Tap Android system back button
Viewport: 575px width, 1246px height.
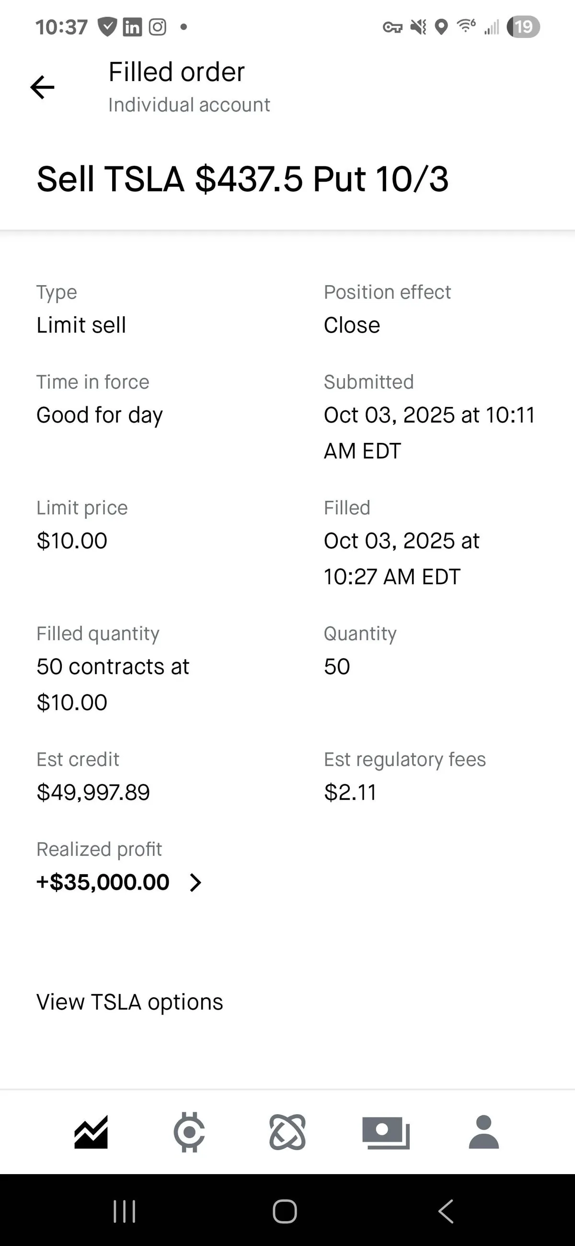(446, 1211)
